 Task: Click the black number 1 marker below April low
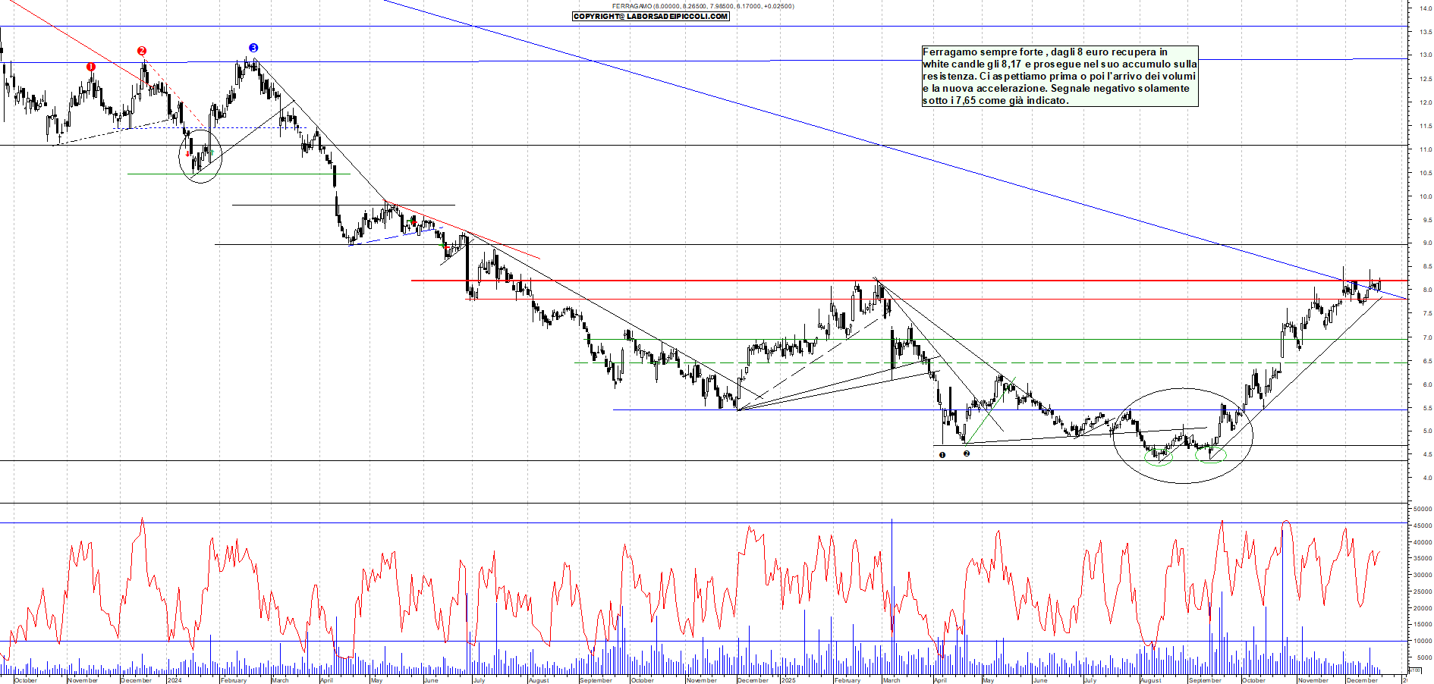click(942, 455)
